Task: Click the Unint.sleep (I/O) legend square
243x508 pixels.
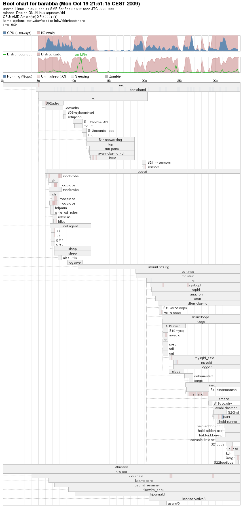Action: click(x=38, y=76)
